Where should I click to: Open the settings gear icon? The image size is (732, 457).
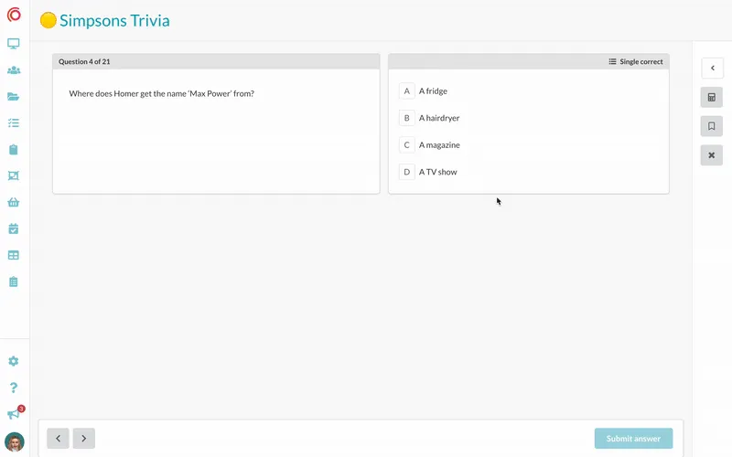(x=14, y=361)
